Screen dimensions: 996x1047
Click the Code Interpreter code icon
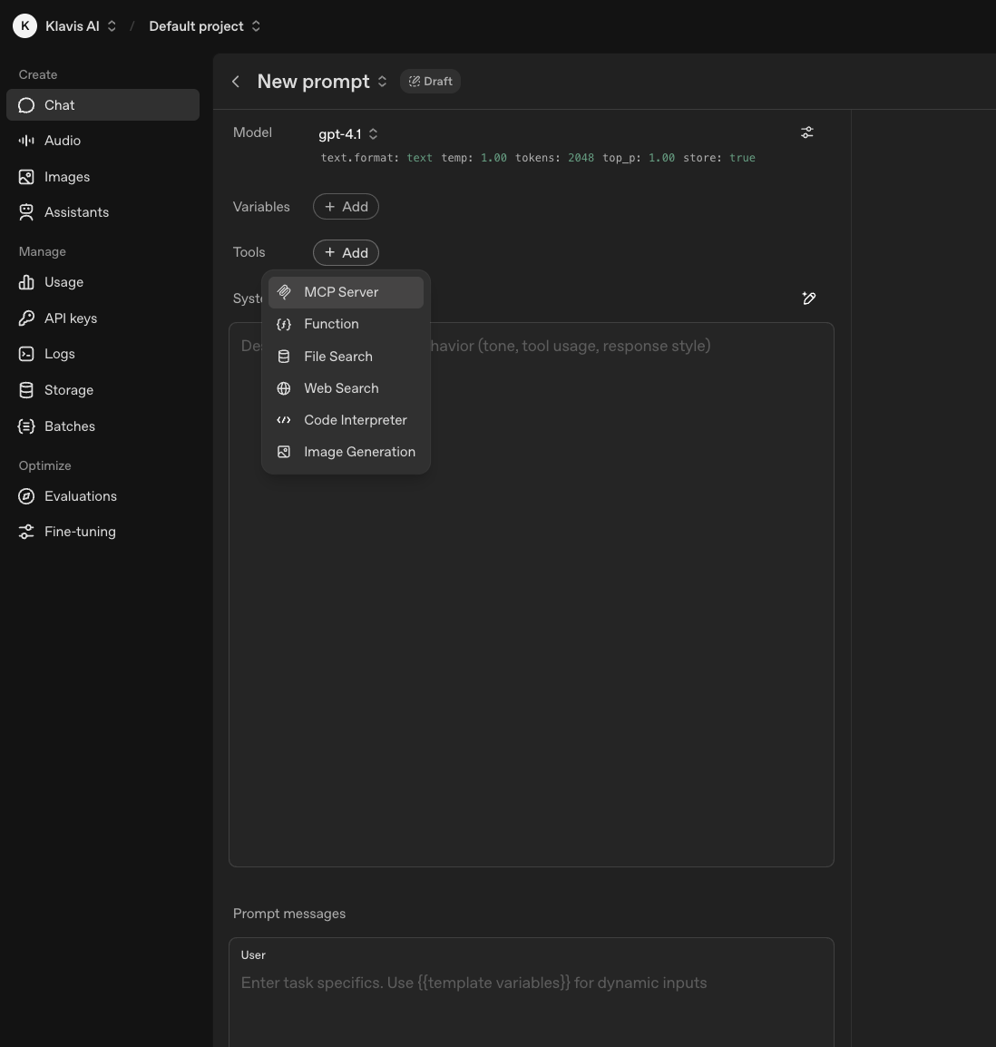(x=284, y=420)
